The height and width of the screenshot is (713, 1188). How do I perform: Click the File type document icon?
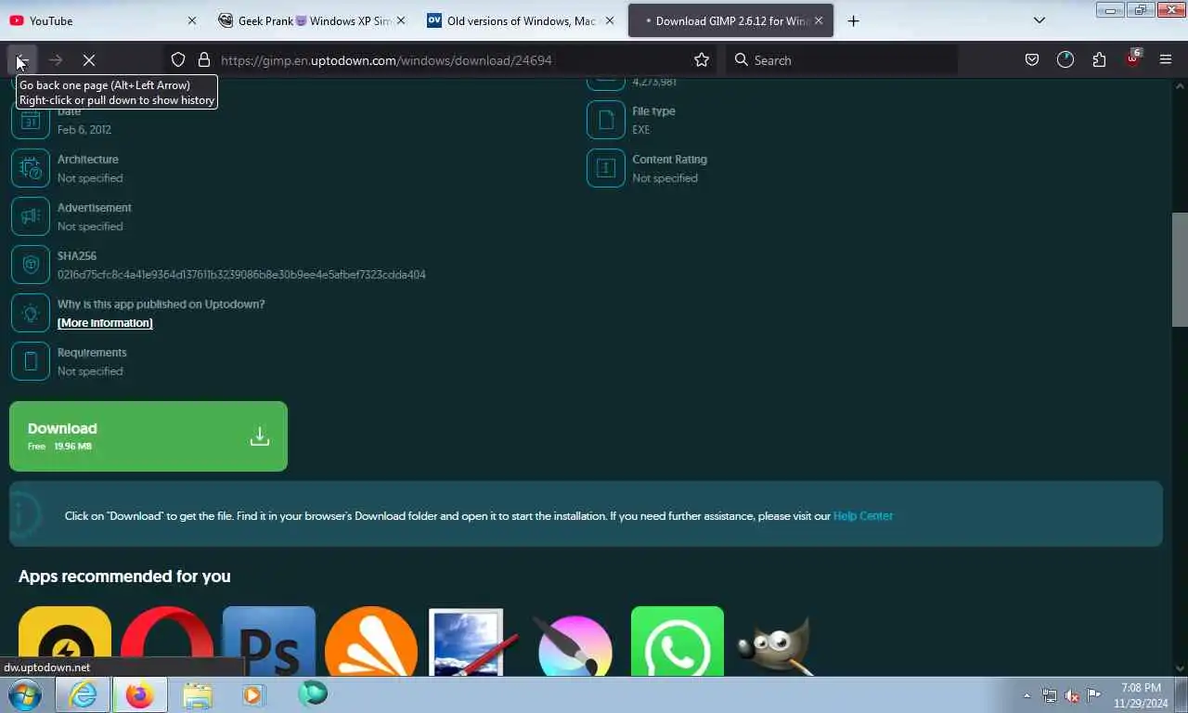pos(606,120)
